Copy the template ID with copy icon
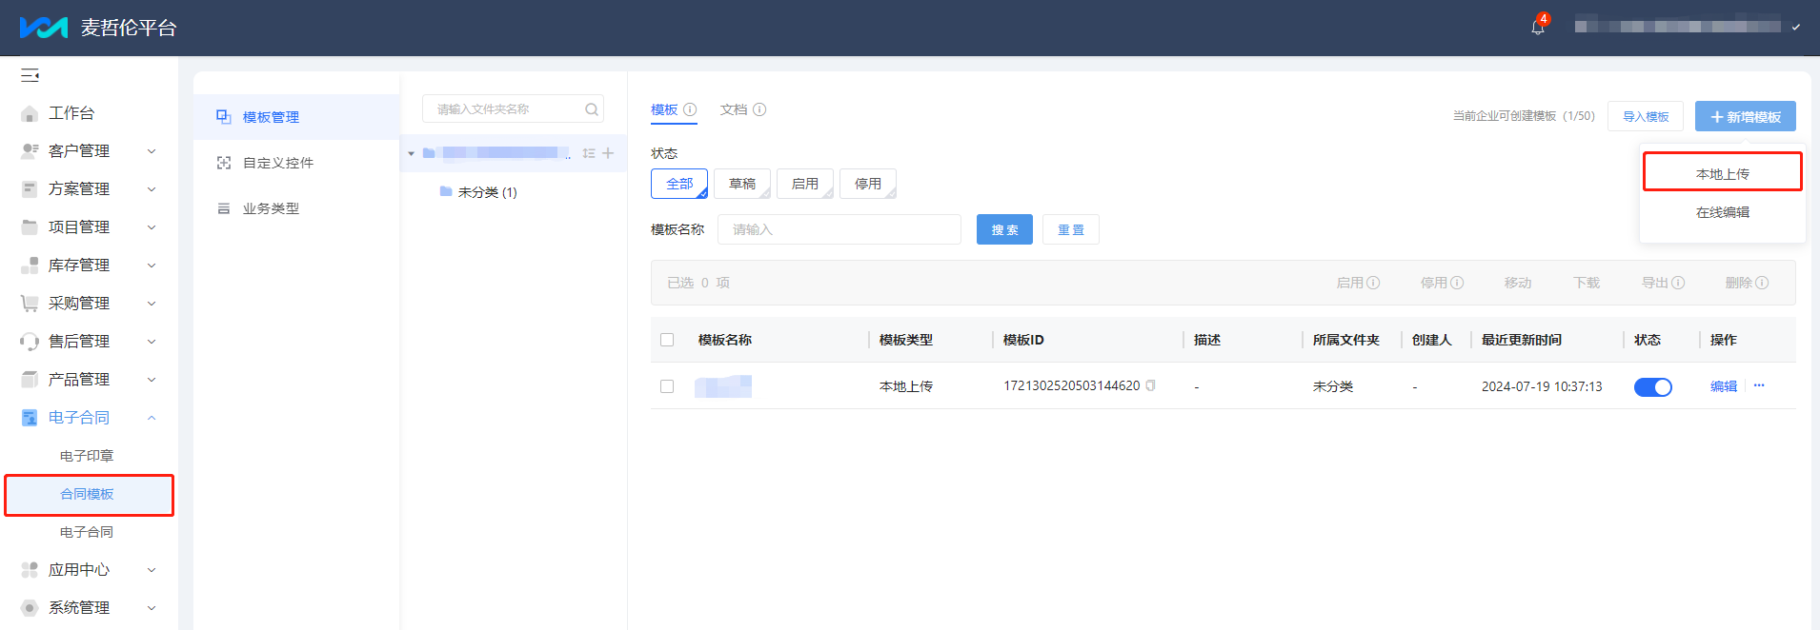Image resolution: width=1820 pixels, height=630 pixels. (1151, 385)
